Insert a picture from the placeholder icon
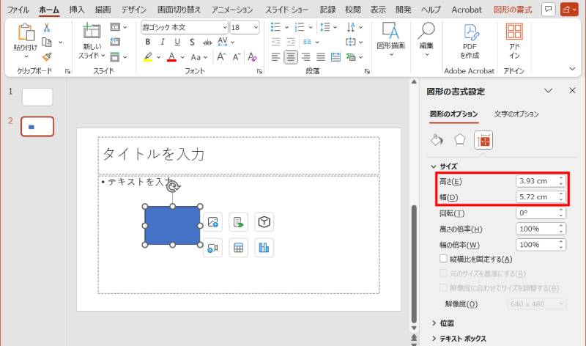This screenshot has height=346, width=586. tap(212, 222)
